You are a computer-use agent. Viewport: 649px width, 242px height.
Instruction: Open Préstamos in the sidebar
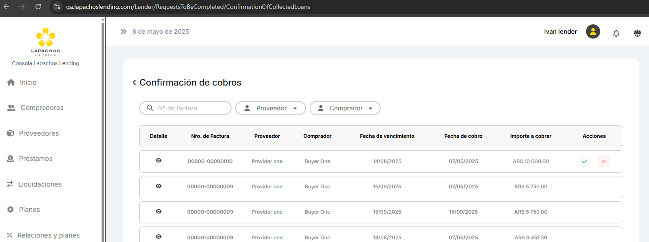(35, 159)
